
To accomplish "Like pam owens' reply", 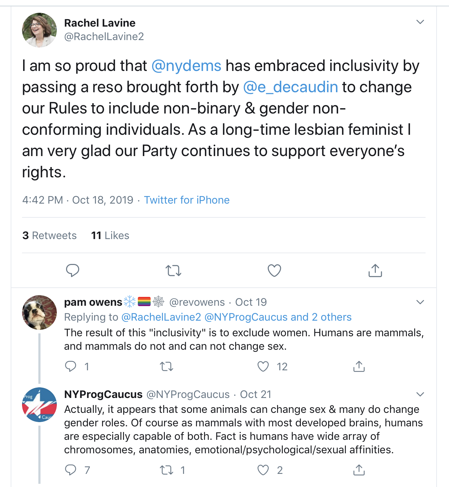I will click(263, 366).
